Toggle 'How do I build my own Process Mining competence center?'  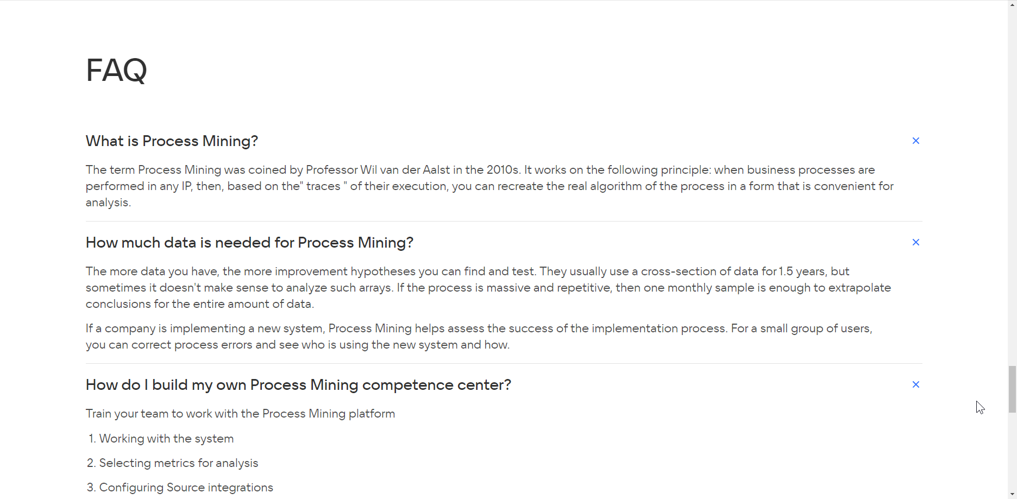coord(298,385)
